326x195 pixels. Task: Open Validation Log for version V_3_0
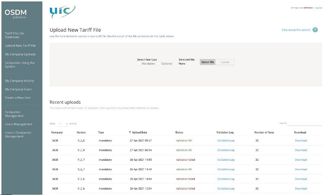[225, 140]
